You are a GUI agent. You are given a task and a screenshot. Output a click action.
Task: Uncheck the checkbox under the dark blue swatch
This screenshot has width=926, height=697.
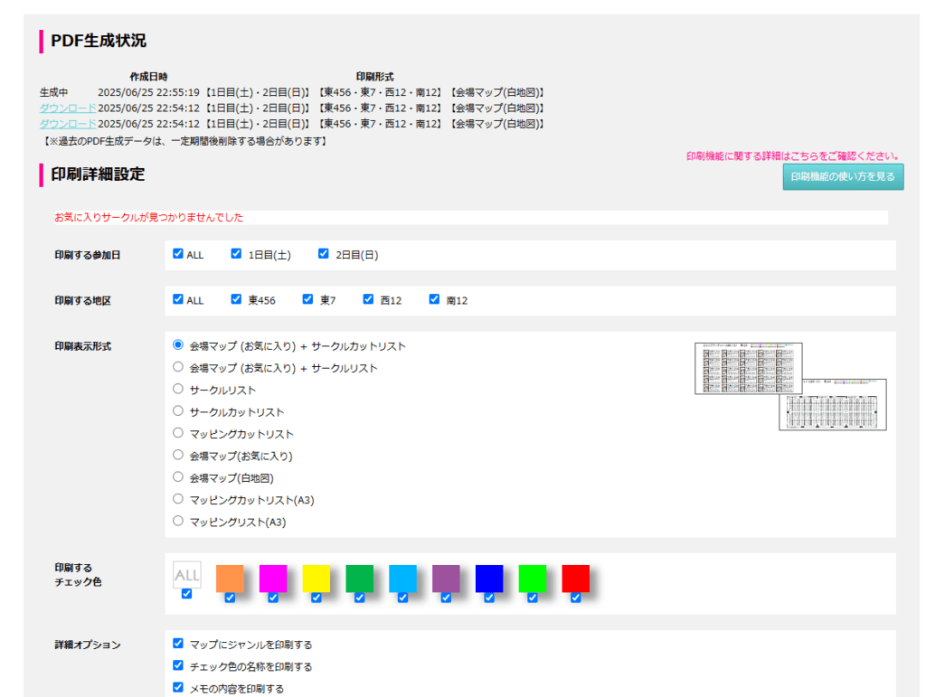coord(489,598)
